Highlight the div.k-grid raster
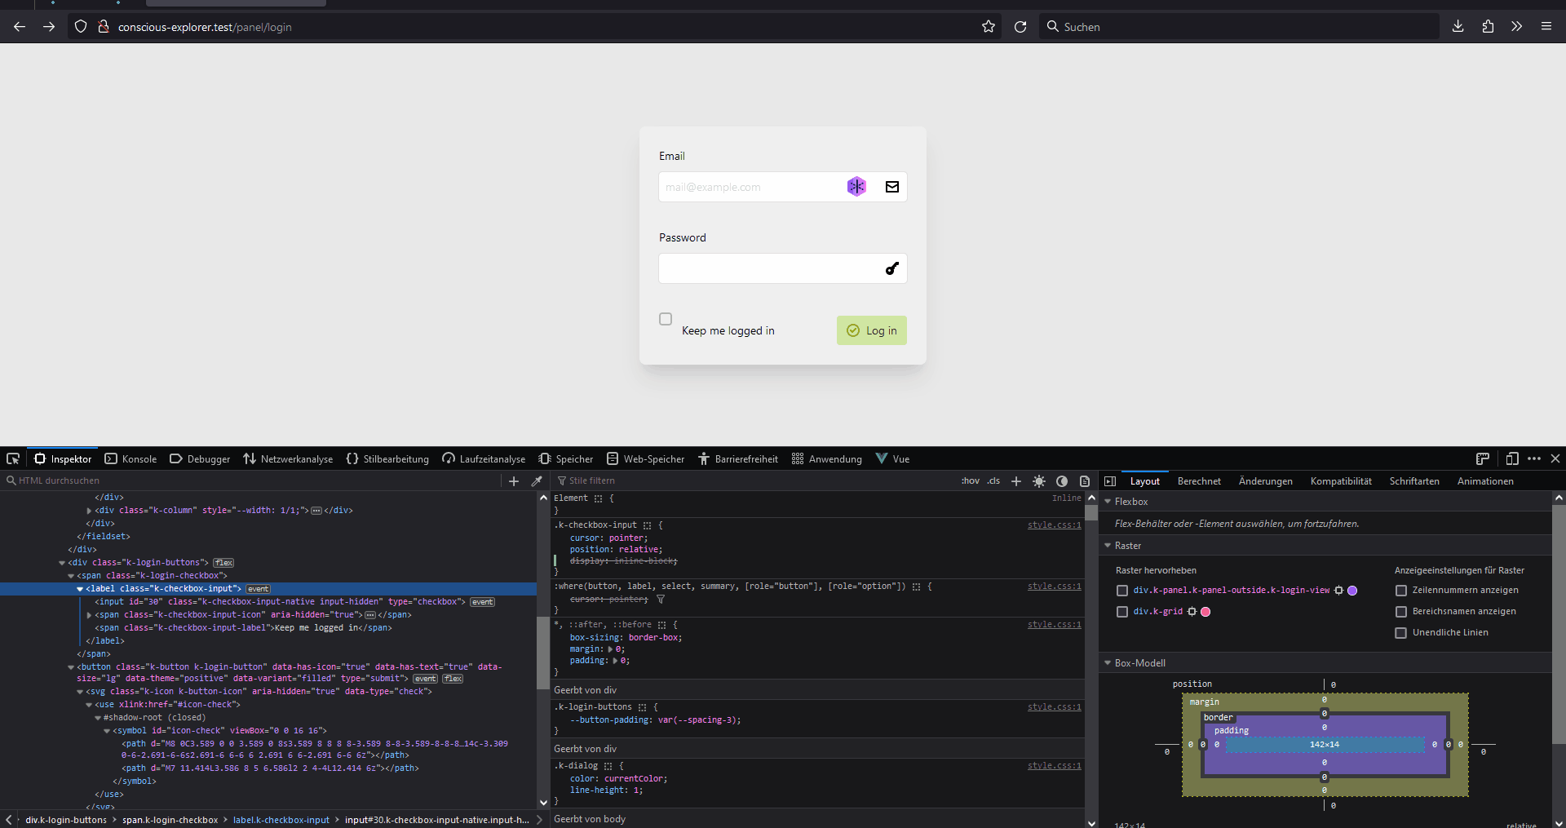The height and width of the screenshot is (828, 1566). [1122, 612]
